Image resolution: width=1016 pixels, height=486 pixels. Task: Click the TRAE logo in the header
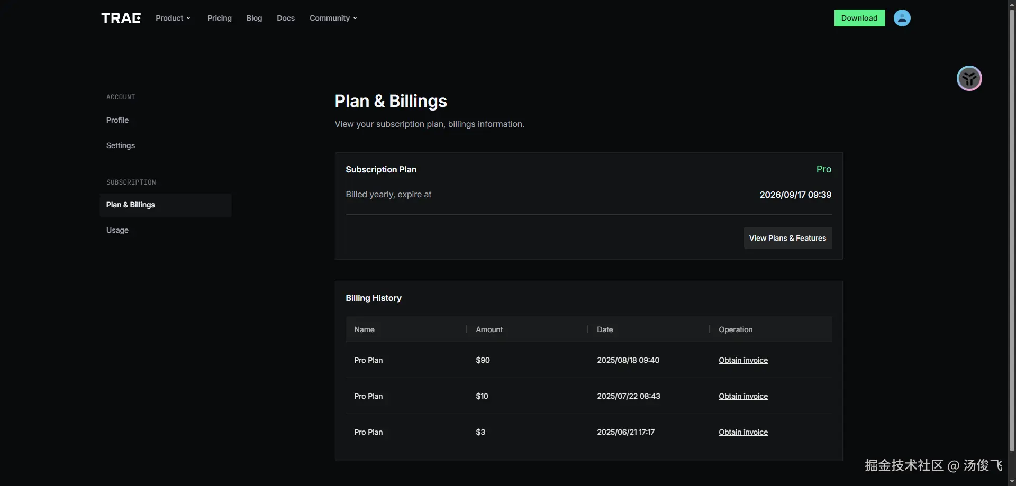(121, 18)
